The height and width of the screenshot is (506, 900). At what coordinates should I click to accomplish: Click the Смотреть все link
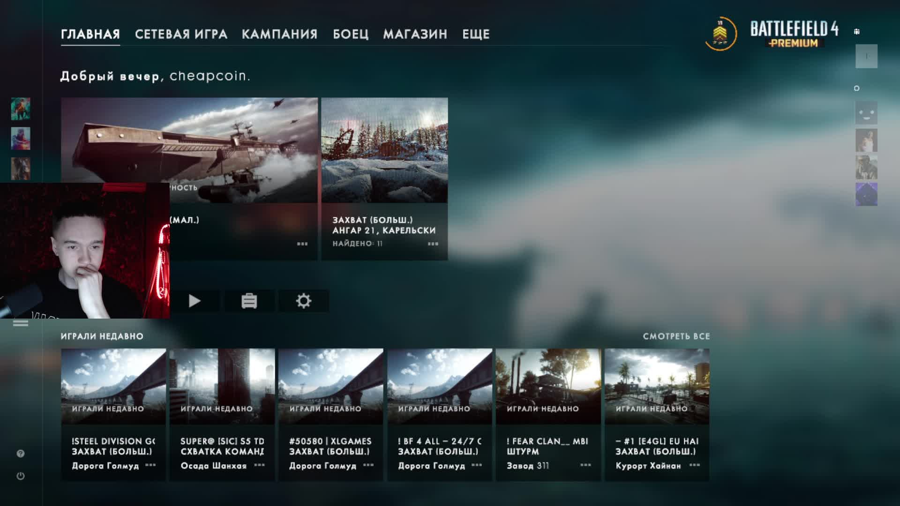click(x=676, y=336)
